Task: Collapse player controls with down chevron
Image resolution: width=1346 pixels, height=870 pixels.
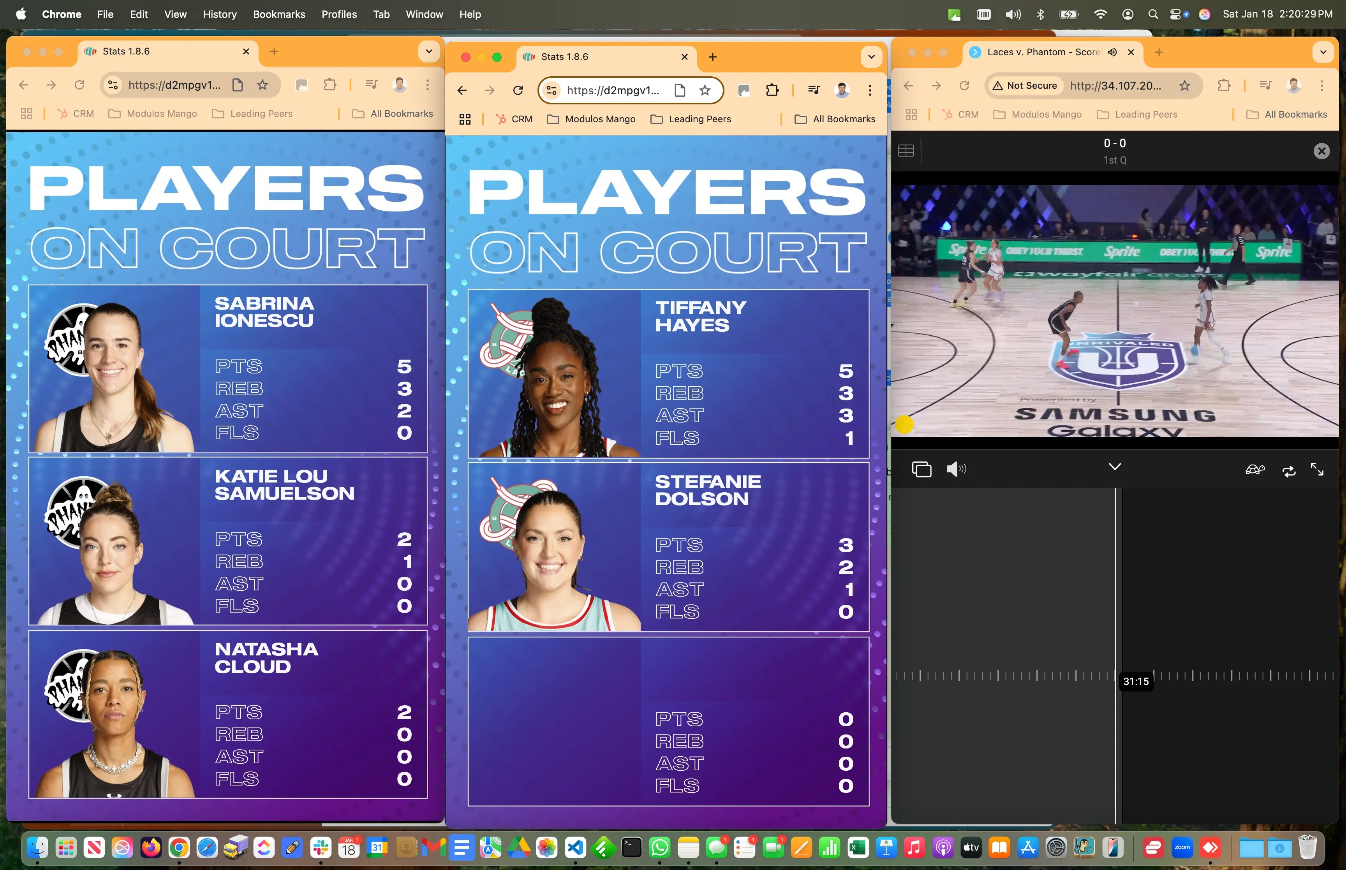Action: [x=1114, y=467]
